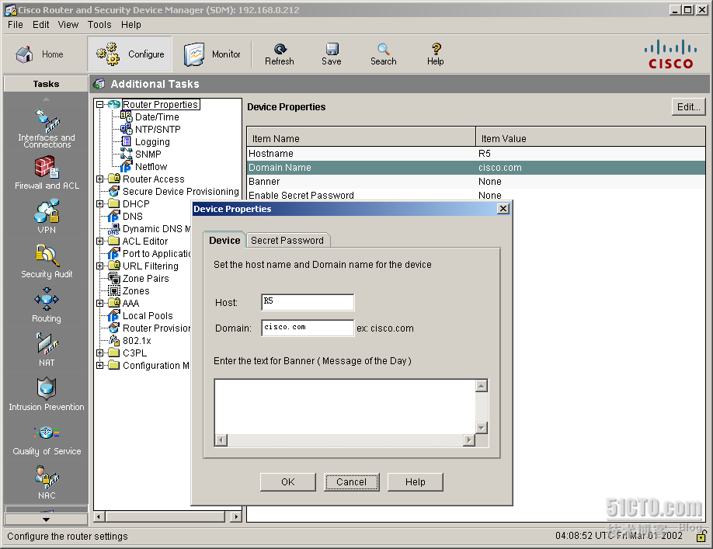Open the Edit menu
This screenshot has width=713, height=549.
pyautogui.click(x=41, y=25)
